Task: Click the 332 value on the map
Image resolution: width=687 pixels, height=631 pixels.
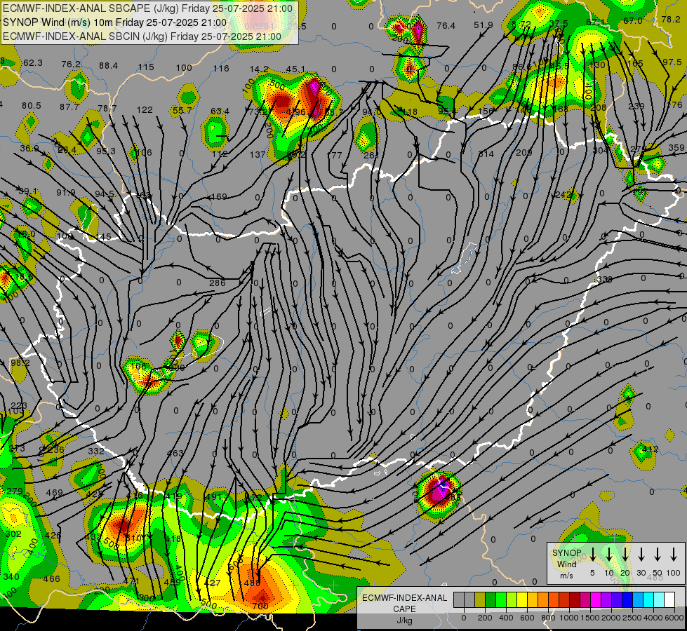Action: click(96, 451)
